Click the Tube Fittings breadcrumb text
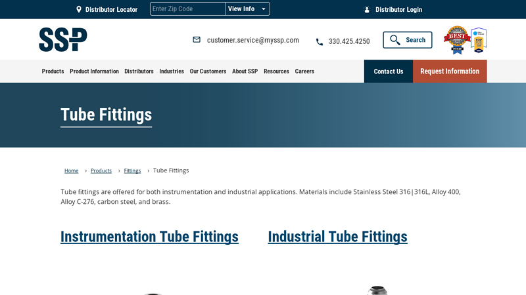The image size is (526, 295). coord(171,170)
